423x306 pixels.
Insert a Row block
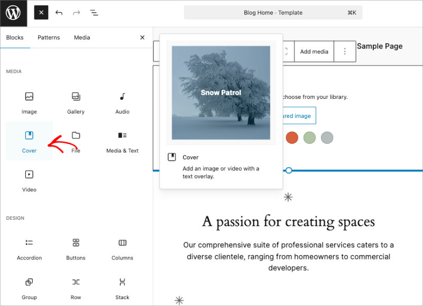pos(76,288)
